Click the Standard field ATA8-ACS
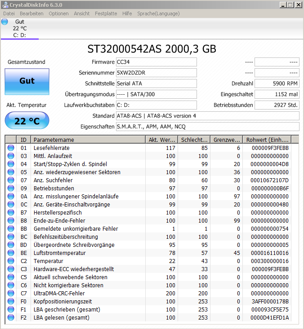304x329 pixels. pos(208,116)
